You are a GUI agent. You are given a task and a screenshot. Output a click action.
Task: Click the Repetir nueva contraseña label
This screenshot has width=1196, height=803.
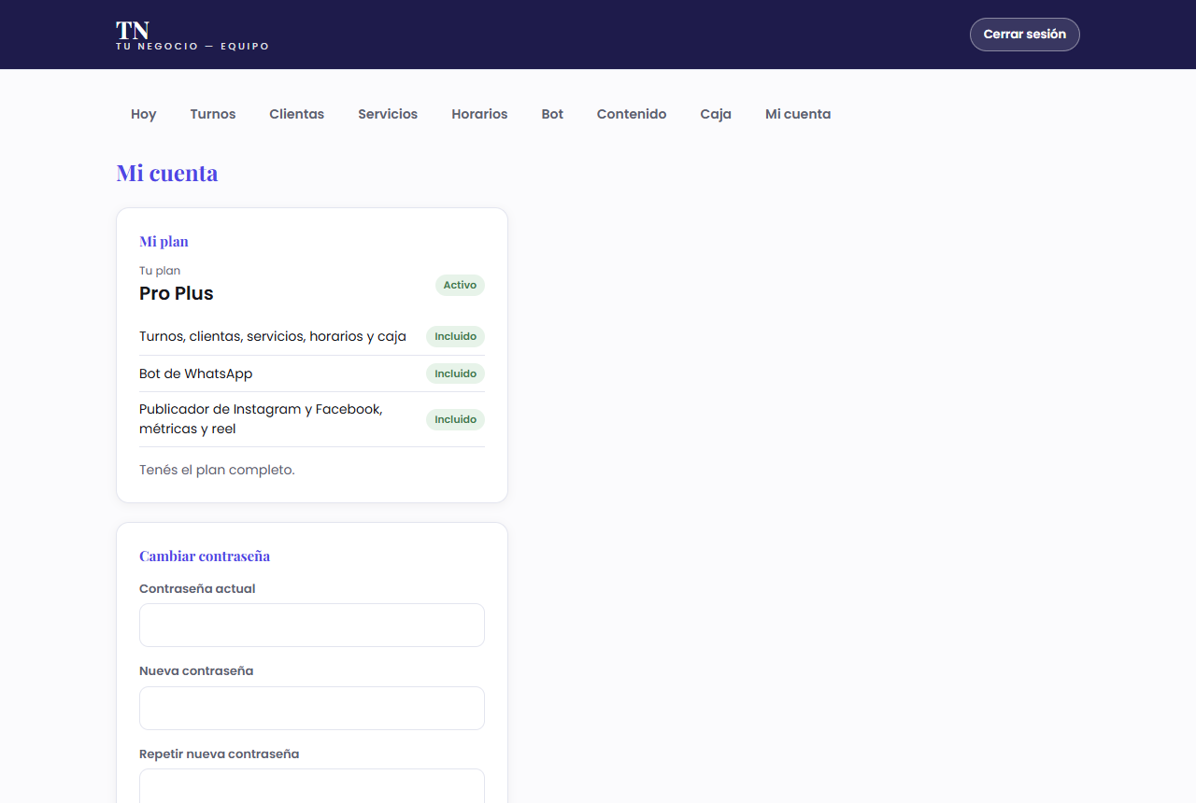[220, 754]
